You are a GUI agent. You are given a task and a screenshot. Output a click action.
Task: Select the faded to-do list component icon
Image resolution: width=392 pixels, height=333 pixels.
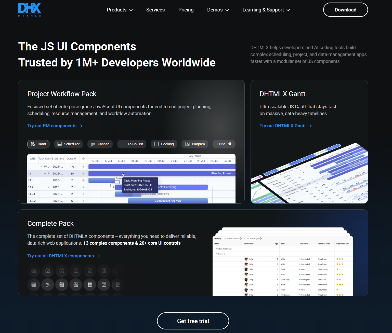(x=34, y=271)
